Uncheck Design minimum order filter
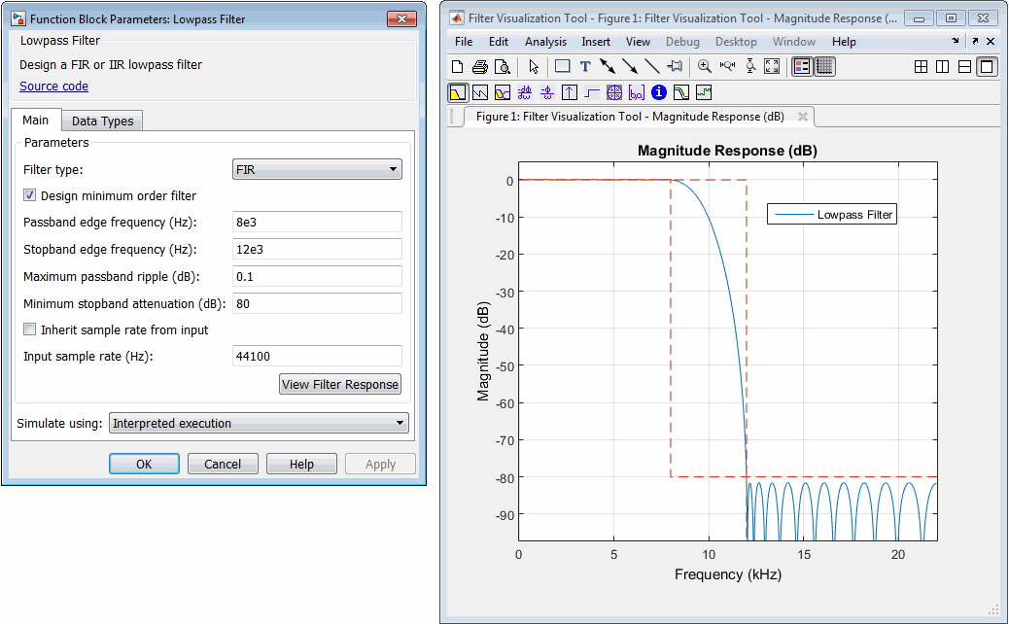This screenshot has width=1009, height=624. point(30,195)
